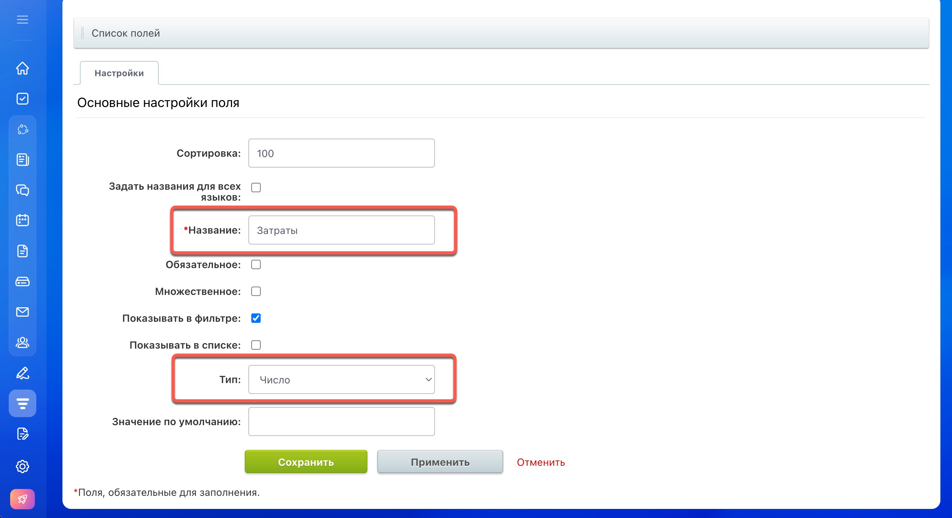Click the 'Применить' button
The width and height of the screenshot is (952, 518).
coord(440,461)
